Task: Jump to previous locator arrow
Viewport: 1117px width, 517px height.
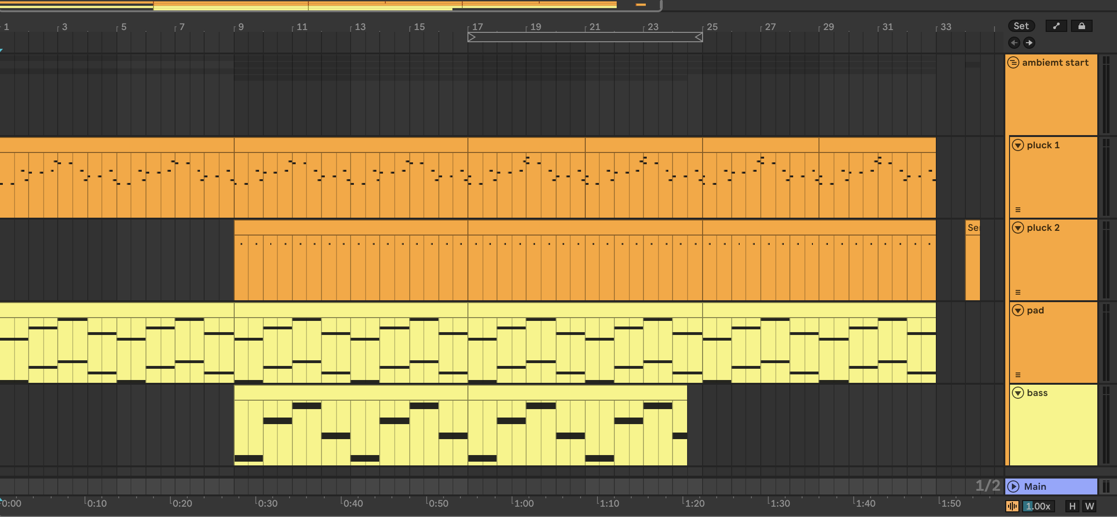Action: (x=1014, y=43)
